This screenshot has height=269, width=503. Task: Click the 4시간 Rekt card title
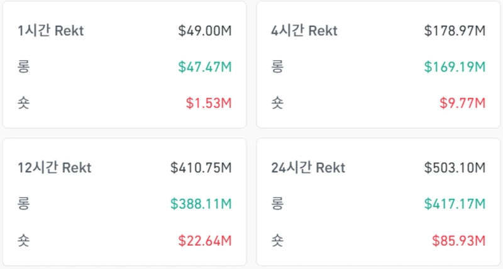pyautogui.click(x=304, y=30)
